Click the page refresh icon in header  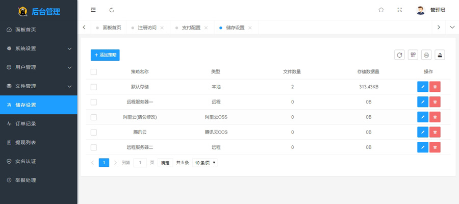(x=112, y=10)
